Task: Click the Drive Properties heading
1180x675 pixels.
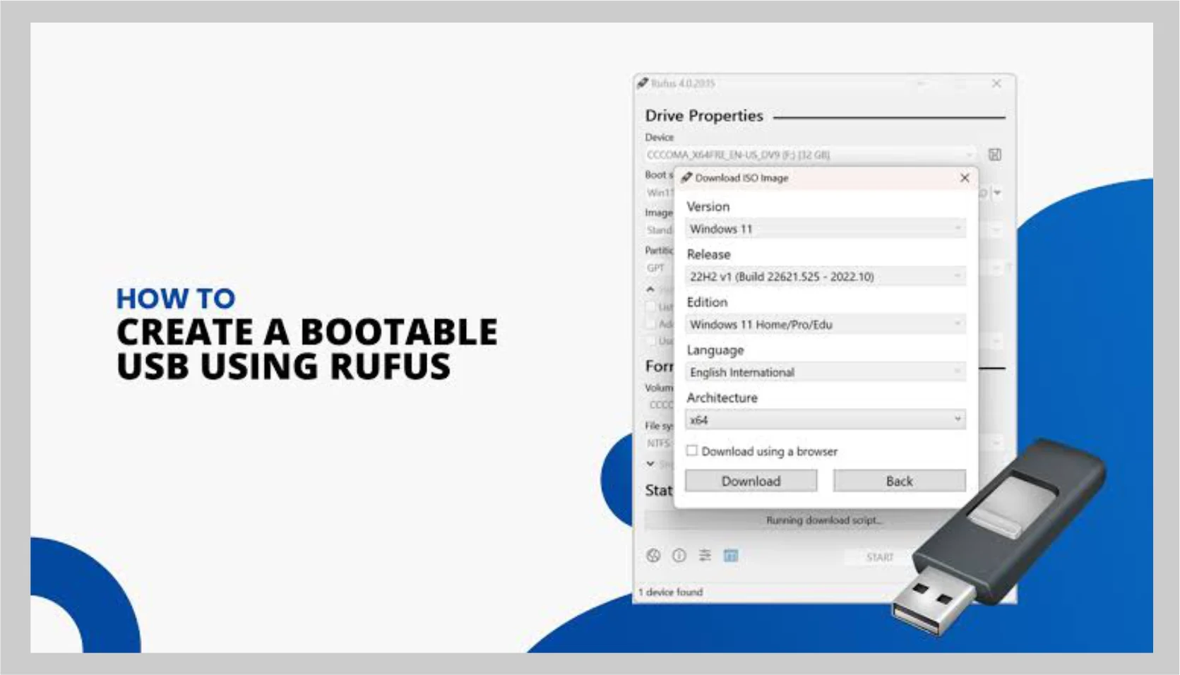Action: (704, 116)
